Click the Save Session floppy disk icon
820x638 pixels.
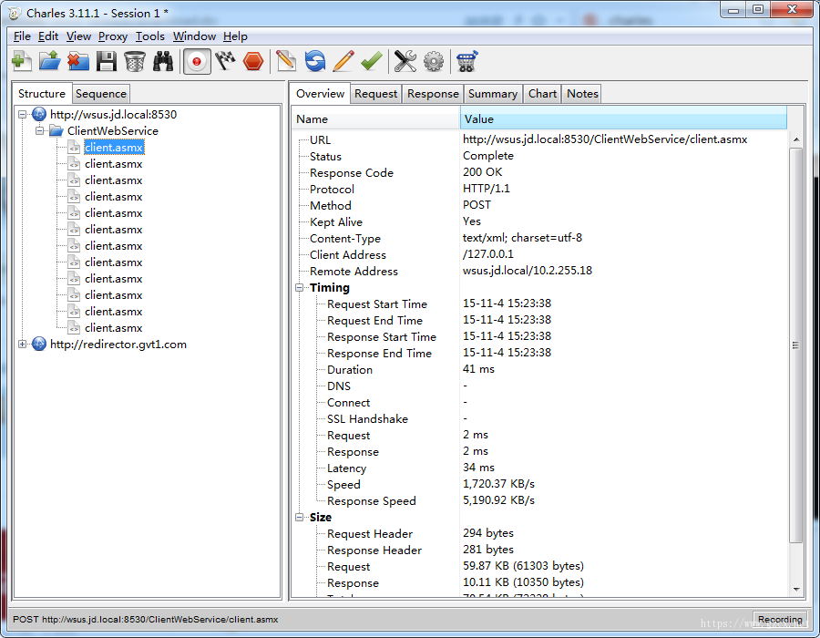tap(107, 61)
